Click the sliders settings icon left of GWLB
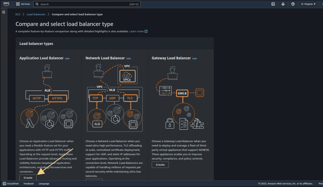323x187 pixels. pyautogui.click(x=165, y=91)
